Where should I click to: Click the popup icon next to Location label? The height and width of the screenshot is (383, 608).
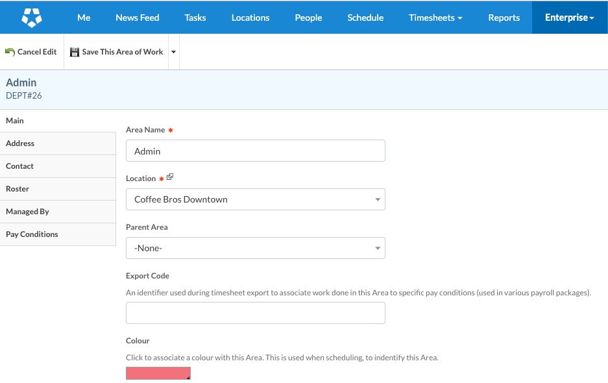169,176
